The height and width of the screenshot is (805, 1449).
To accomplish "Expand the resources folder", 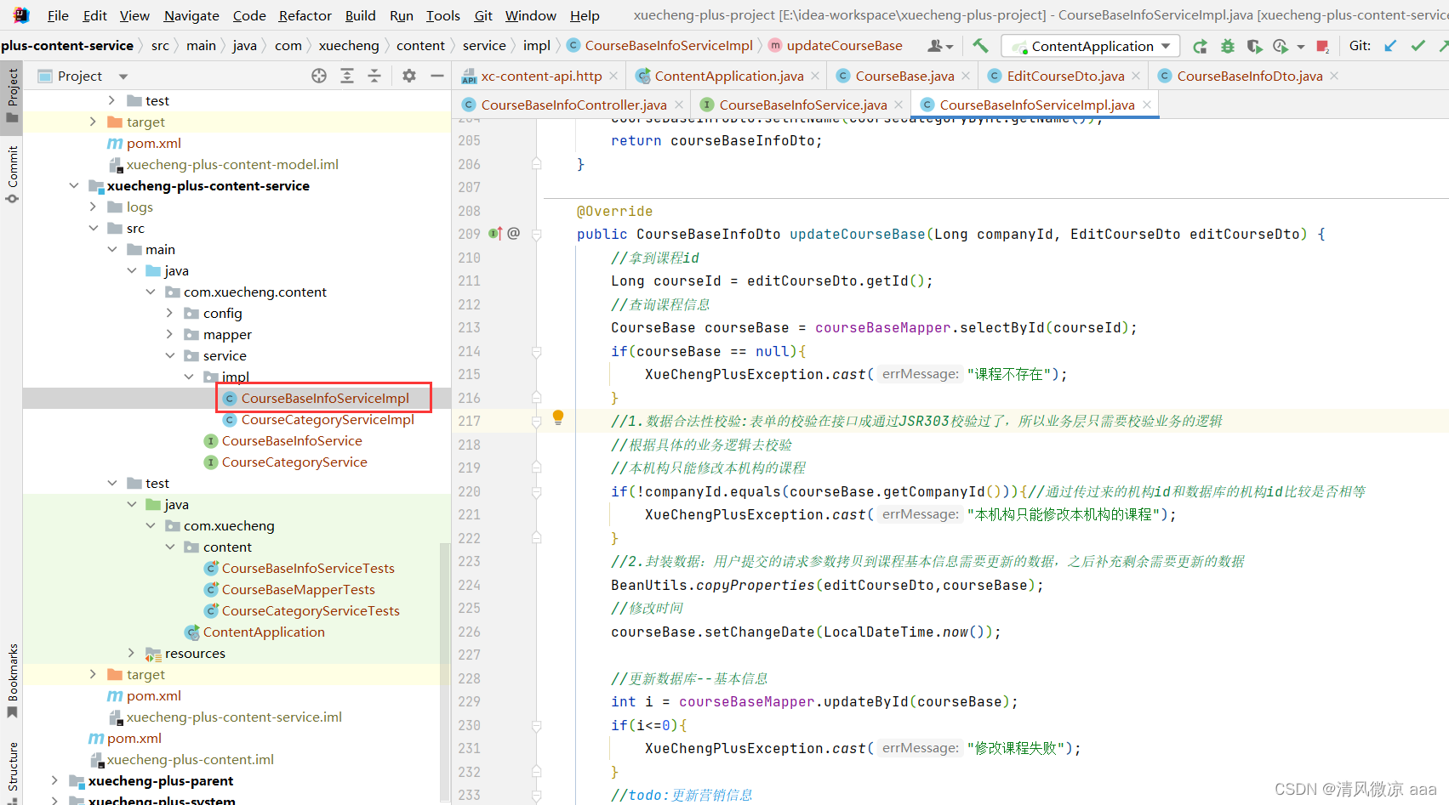I will tap(131, 653).
